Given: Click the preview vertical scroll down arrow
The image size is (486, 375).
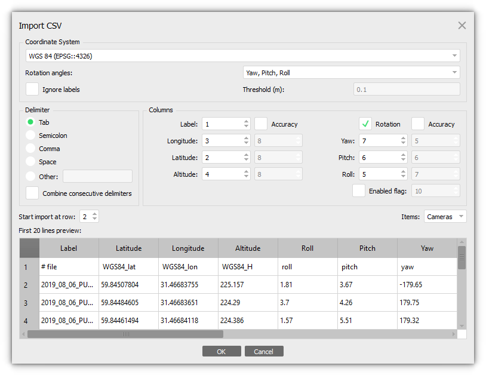Looking at the screenshot, I should point(462,325).
